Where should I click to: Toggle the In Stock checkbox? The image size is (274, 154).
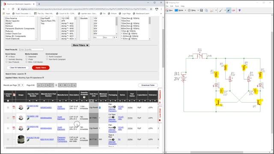pos(7,56)
